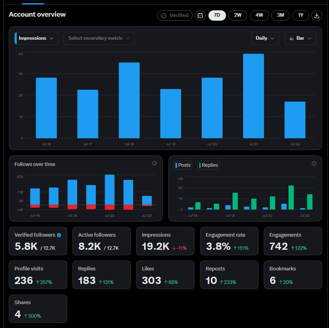Open the Reposts 10 card

pos(229,275)
